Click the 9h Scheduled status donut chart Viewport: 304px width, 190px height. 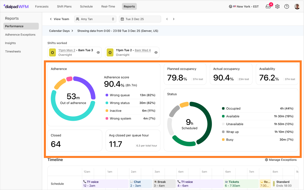click(x=189, y=124)
